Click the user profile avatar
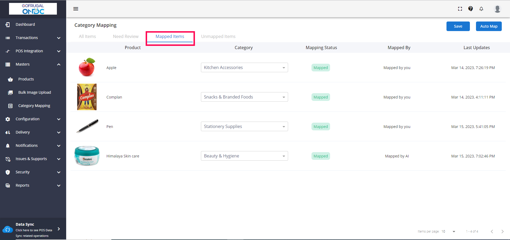The width and height of the screenshot is (510, 240). click(497, 9)
